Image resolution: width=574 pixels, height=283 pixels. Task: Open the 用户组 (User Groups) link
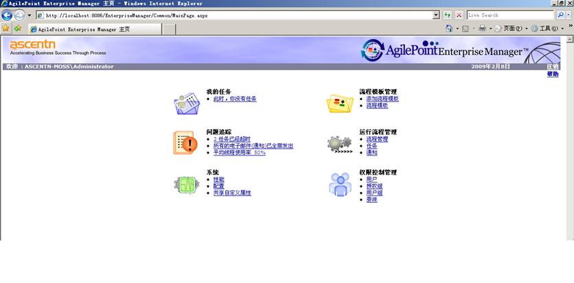click(x=374, y=193)
